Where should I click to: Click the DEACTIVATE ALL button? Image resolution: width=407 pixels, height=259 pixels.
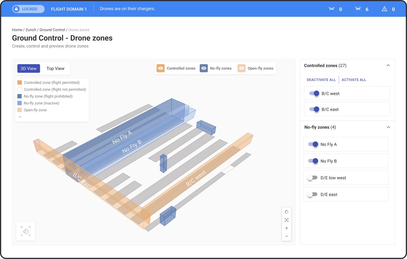[321, 80]
